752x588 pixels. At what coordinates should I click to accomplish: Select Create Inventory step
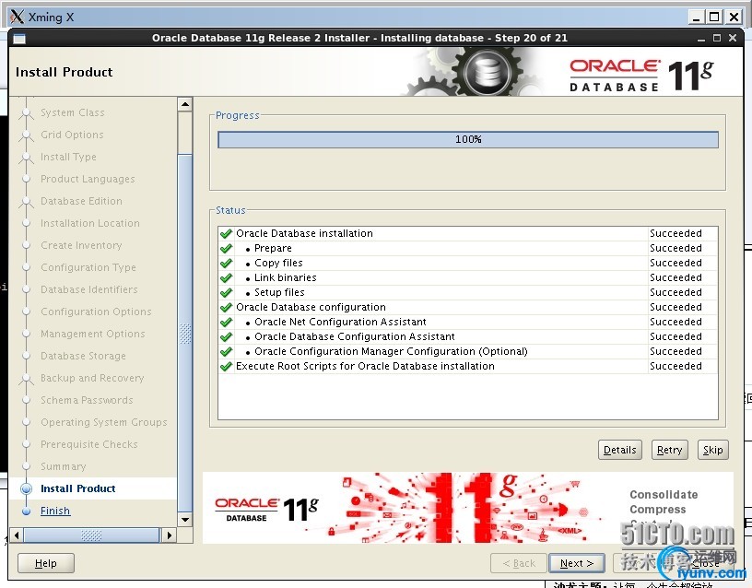tap(81, 245)
